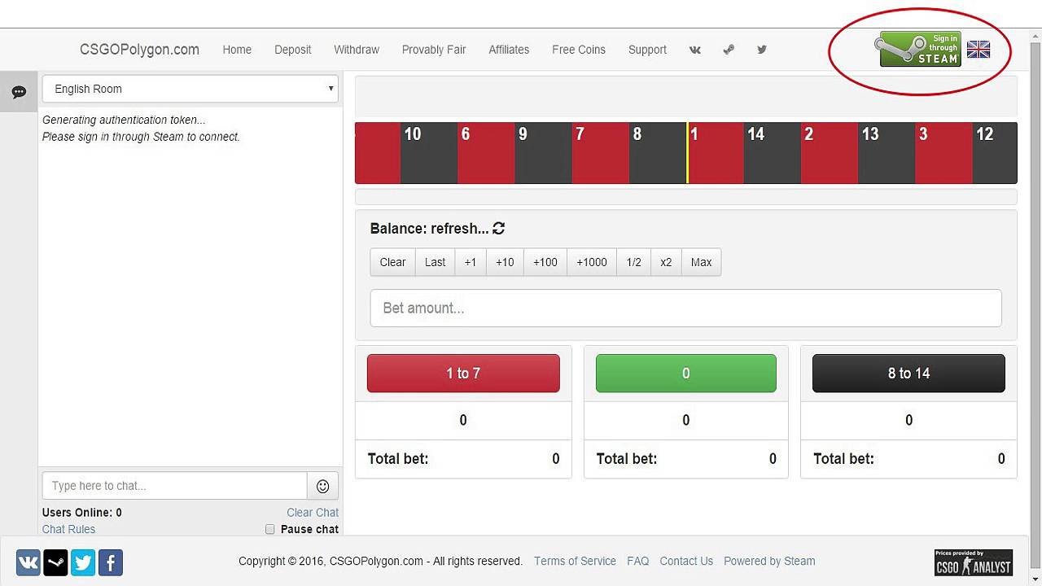Open the Contact Us link
The width and height of the screenshot is (1042, 586).
point(686,561)
